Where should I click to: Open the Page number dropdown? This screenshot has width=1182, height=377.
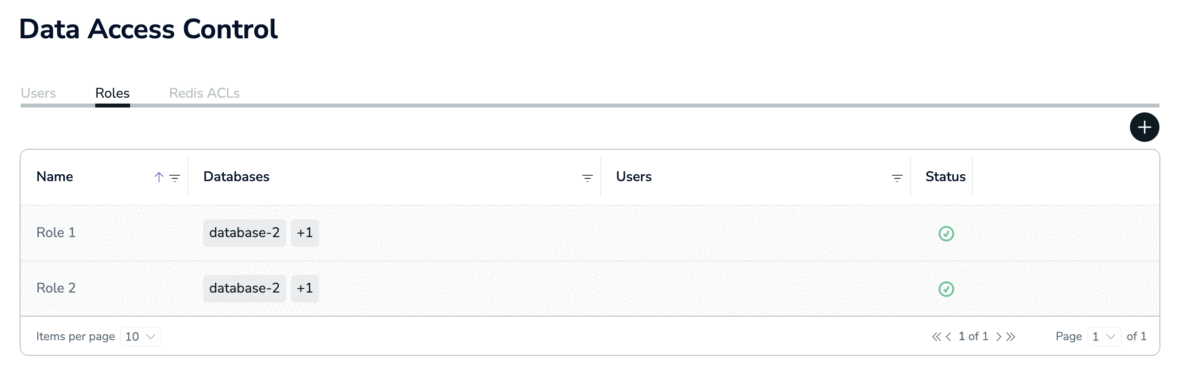tap(1103, 337)
